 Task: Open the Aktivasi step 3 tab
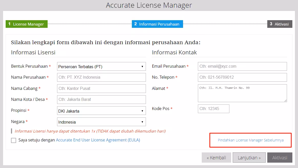(280, 24)
